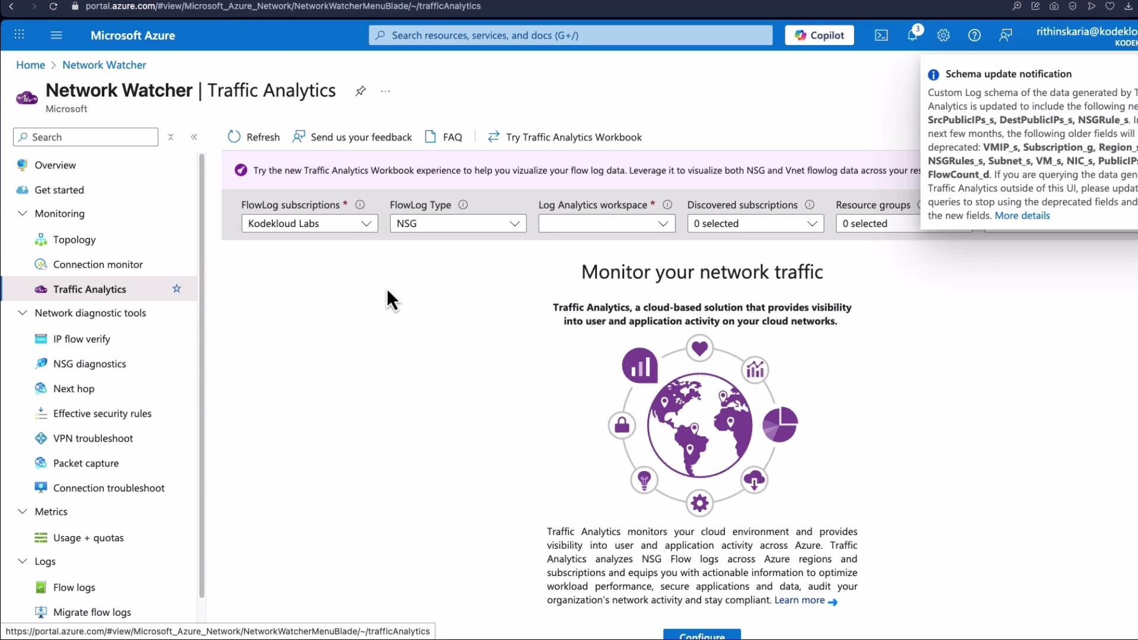Open the rithinskaria account menu
Image resolution: width=1138 pixels, height=640 pixels.
pos(1086,36)
